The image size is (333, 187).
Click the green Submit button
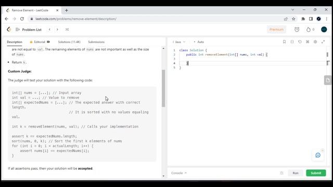316,173
